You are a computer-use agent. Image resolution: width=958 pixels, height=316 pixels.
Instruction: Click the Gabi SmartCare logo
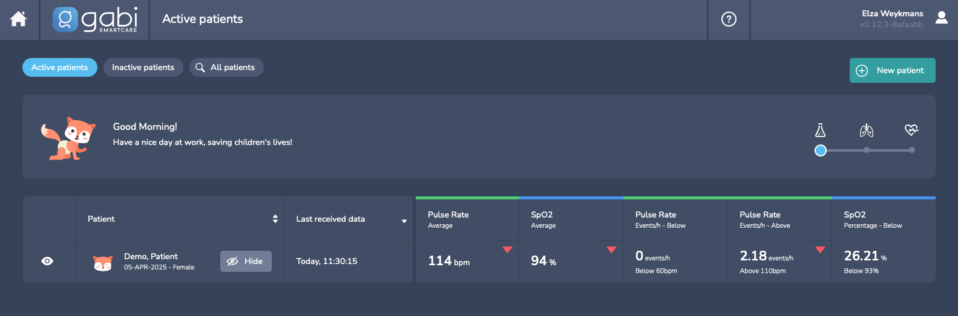click(95, 19)
